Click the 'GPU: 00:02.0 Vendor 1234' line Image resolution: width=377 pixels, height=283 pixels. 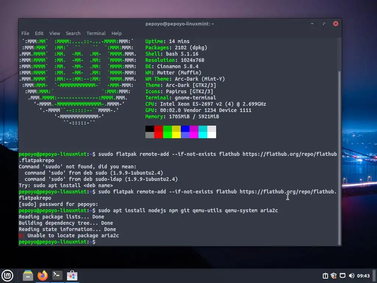coord(198,110)
